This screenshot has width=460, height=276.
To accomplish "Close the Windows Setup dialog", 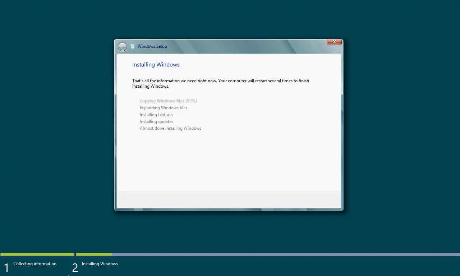I will (334, 42).
